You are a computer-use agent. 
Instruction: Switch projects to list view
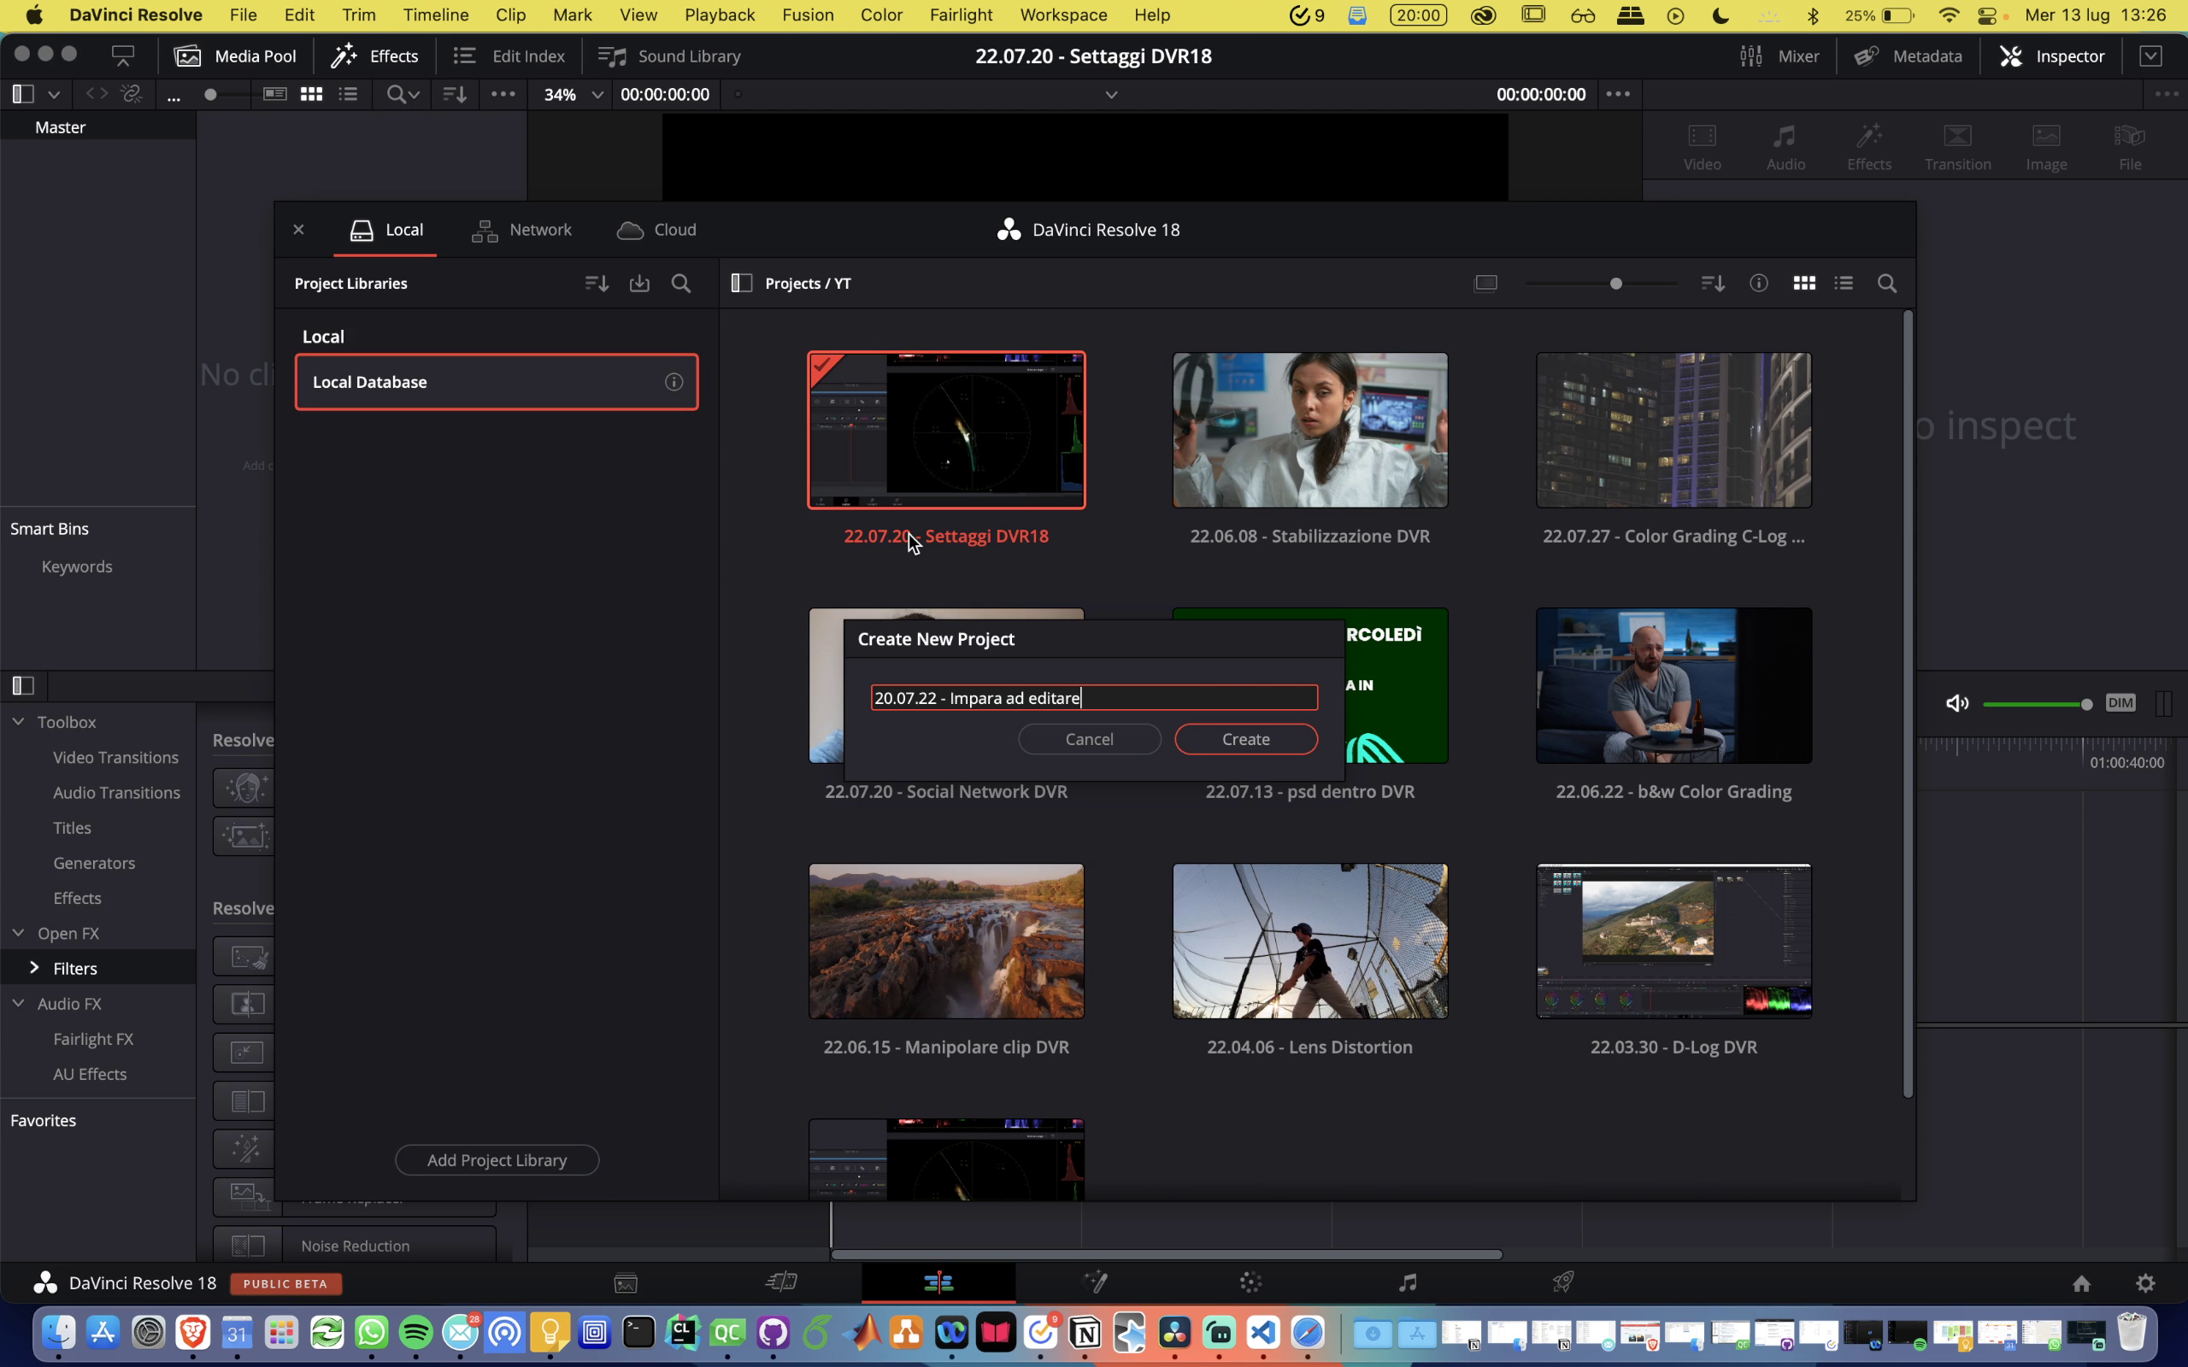[x=1844, y=283]
